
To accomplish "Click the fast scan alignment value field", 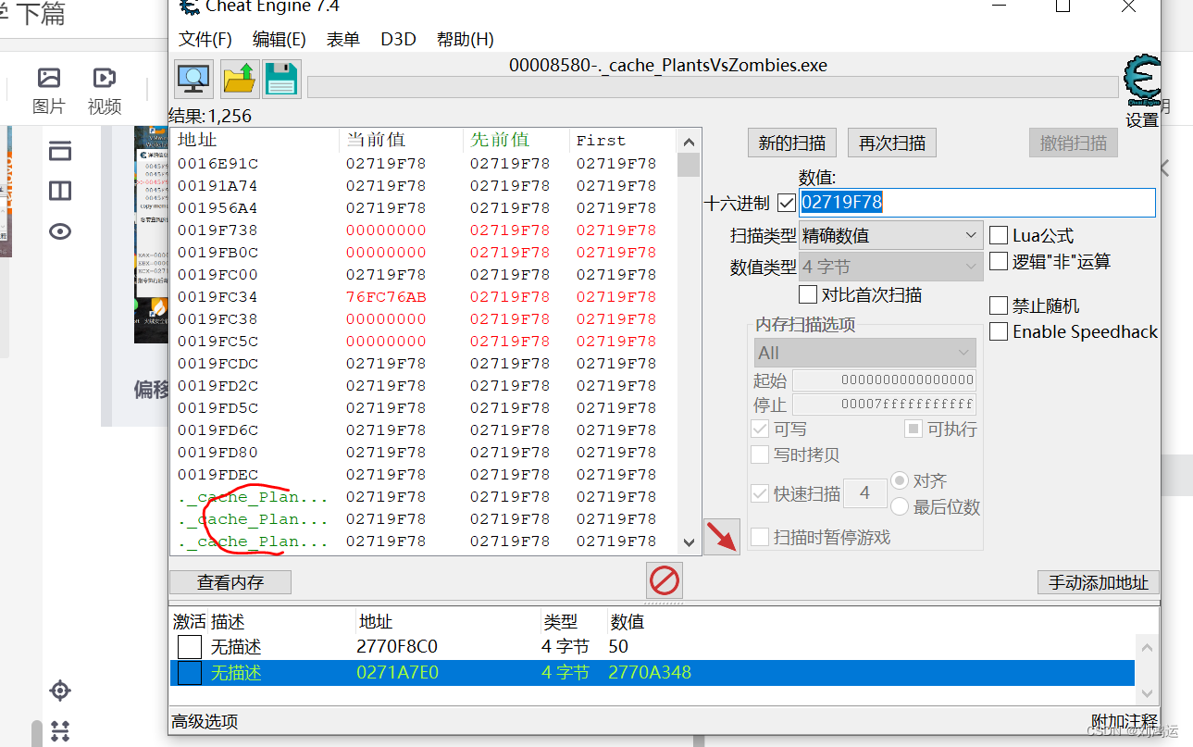I will coord(864,493).
